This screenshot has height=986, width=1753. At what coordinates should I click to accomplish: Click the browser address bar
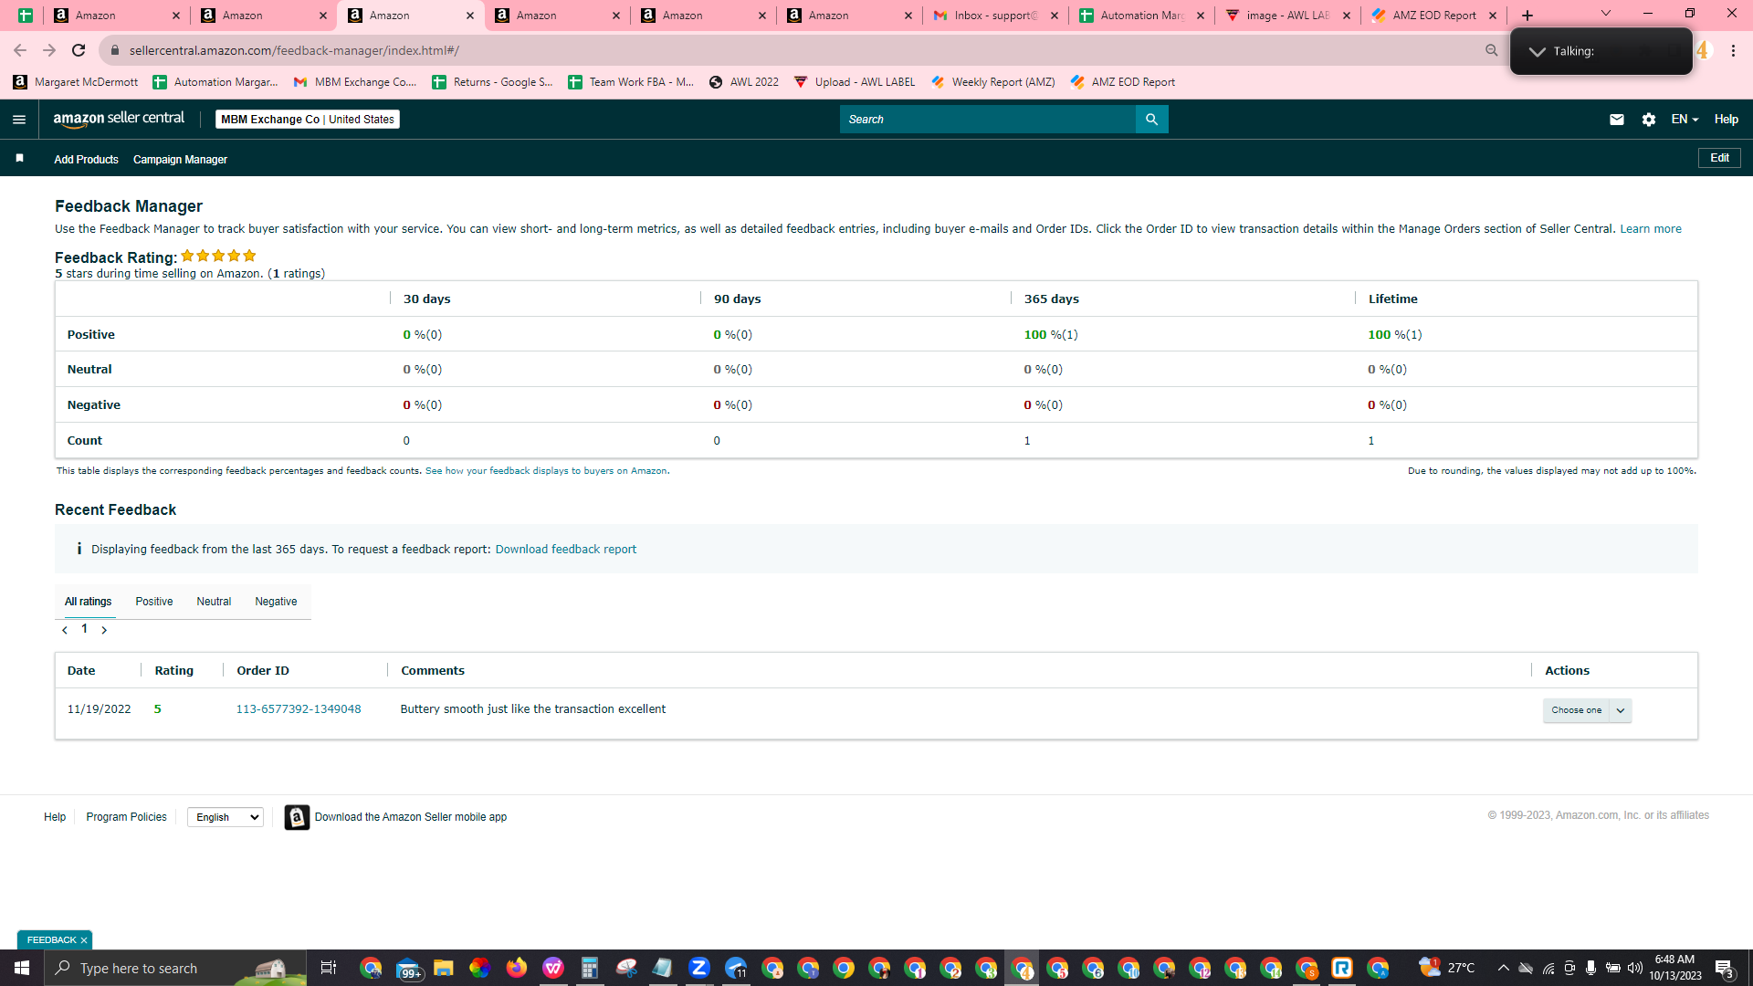click(x=794, y=50)
